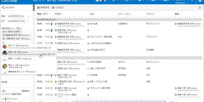Click the resource icon before プロジェクタ１ (備品)

coord(56,95)
